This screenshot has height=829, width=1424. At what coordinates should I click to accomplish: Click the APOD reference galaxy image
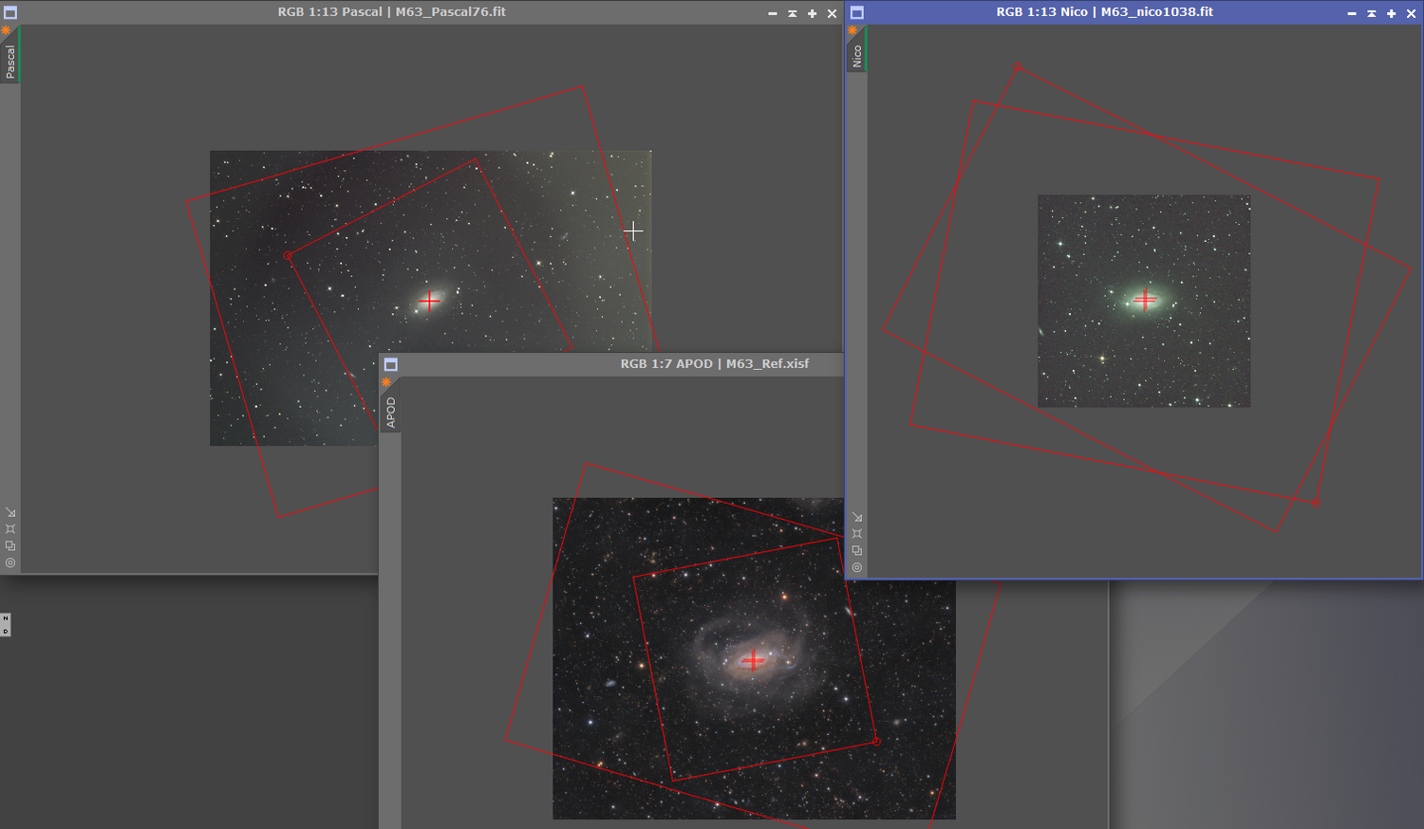click(x=754, y=658)
